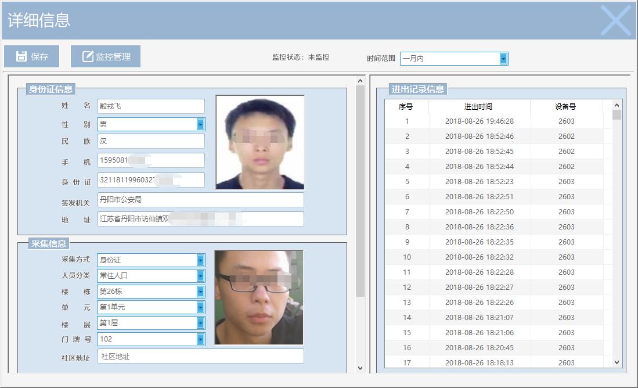Screen dimensions: 638x388
Task: Click the edit icon on 监控管理
Action: click(88, 56)
